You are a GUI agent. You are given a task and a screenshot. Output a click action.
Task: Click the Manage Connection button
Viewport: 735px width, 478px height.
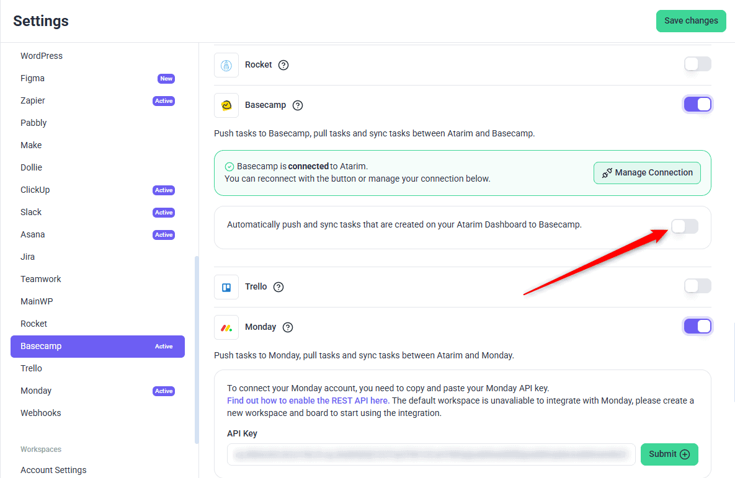pyautogui.click(x=647, y=173)
